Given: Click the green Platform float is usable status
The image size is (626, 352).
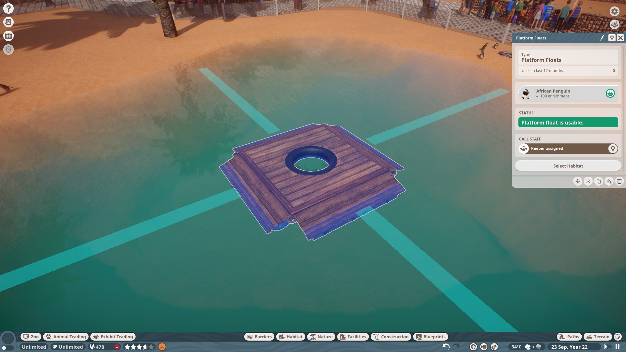Looking at the screenshot, I should 568,123.
